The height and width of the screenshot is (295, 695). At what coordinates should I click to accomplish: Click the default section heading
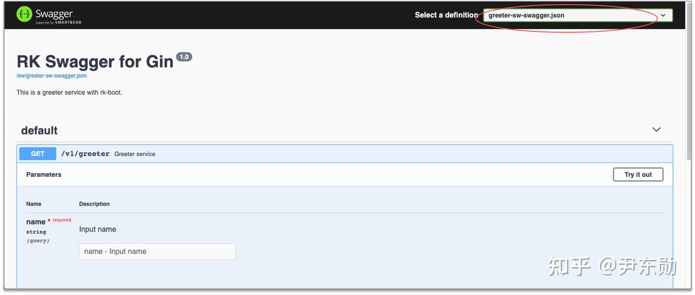[39, 131]
